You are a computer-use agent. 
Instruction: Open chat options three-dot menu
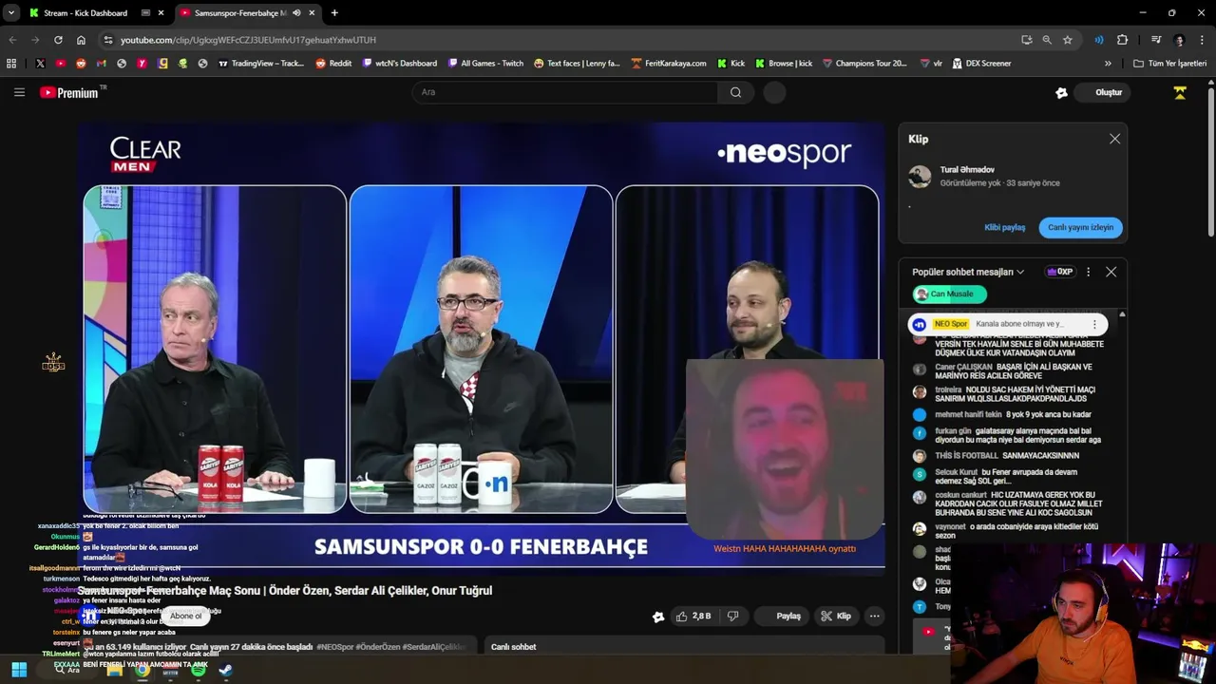coord(1089,272)
